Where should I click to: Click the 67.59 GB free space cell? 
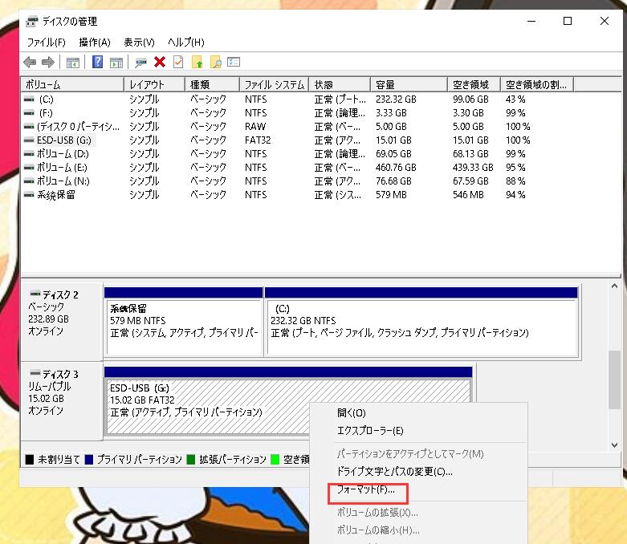[470, 181]
